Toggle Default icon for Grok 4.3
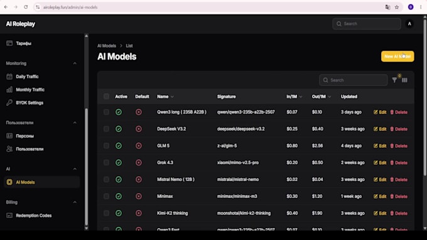Image resolution: width=427 pixels, height=240 pixels. (139, 162)
